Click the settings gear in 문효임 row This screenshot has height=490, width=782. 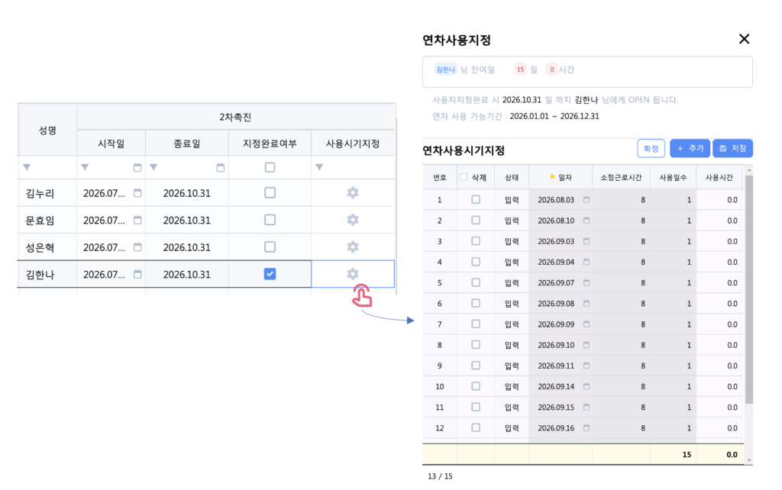click(352, 220)
